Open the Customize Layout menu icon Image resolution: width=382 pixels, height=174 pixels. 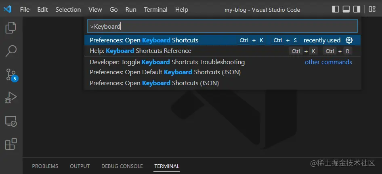point(372,9)
